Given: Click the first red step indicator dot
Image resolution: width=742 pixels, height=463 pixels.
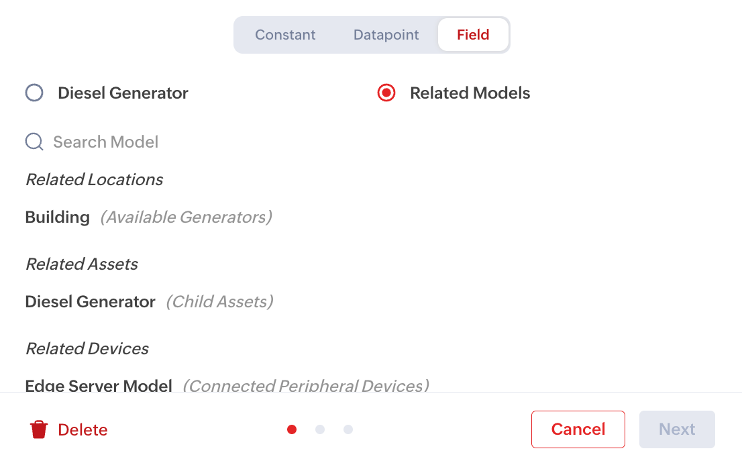Looking at the screenshot, I should 292,429.
